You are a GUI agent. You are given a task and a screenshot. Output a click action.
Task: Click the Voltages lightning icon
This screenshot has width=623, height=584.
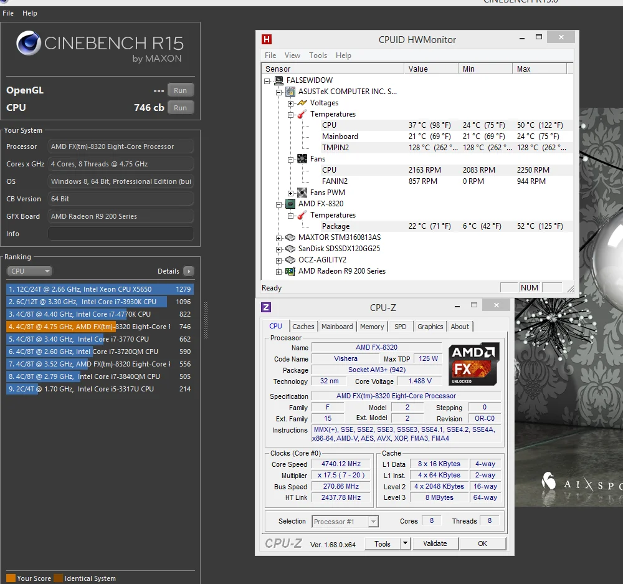(x=302, y=103)
